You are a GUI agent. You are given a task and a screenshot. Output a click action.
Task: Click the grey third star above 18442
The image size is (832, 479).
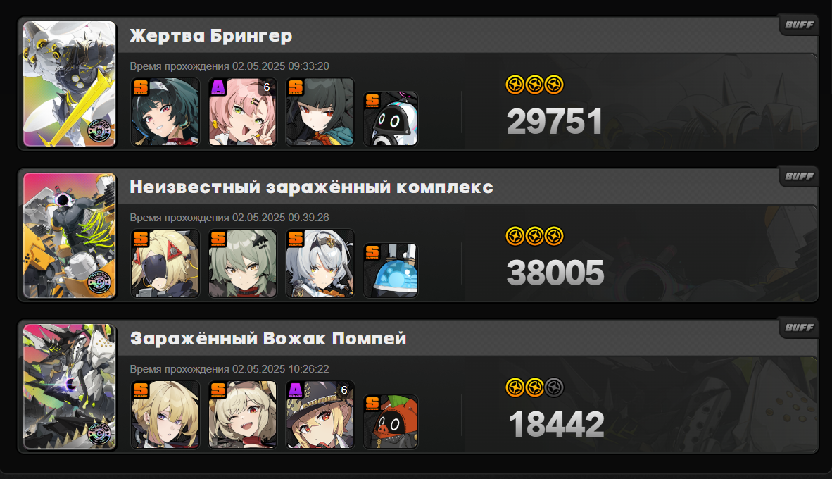click(554, 387)
